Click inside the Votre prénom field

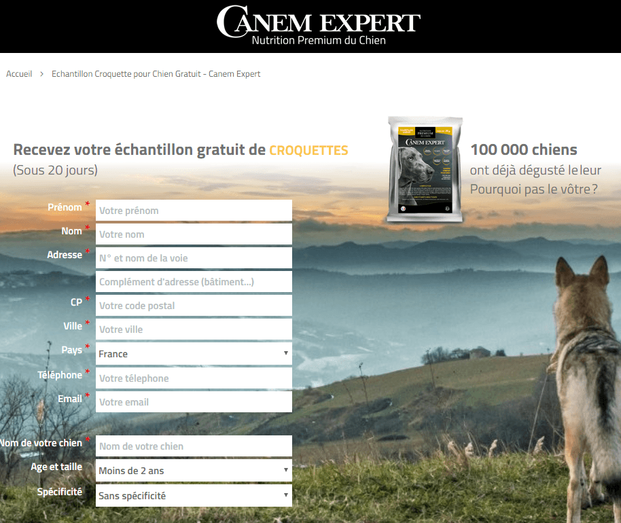point(194,211)
